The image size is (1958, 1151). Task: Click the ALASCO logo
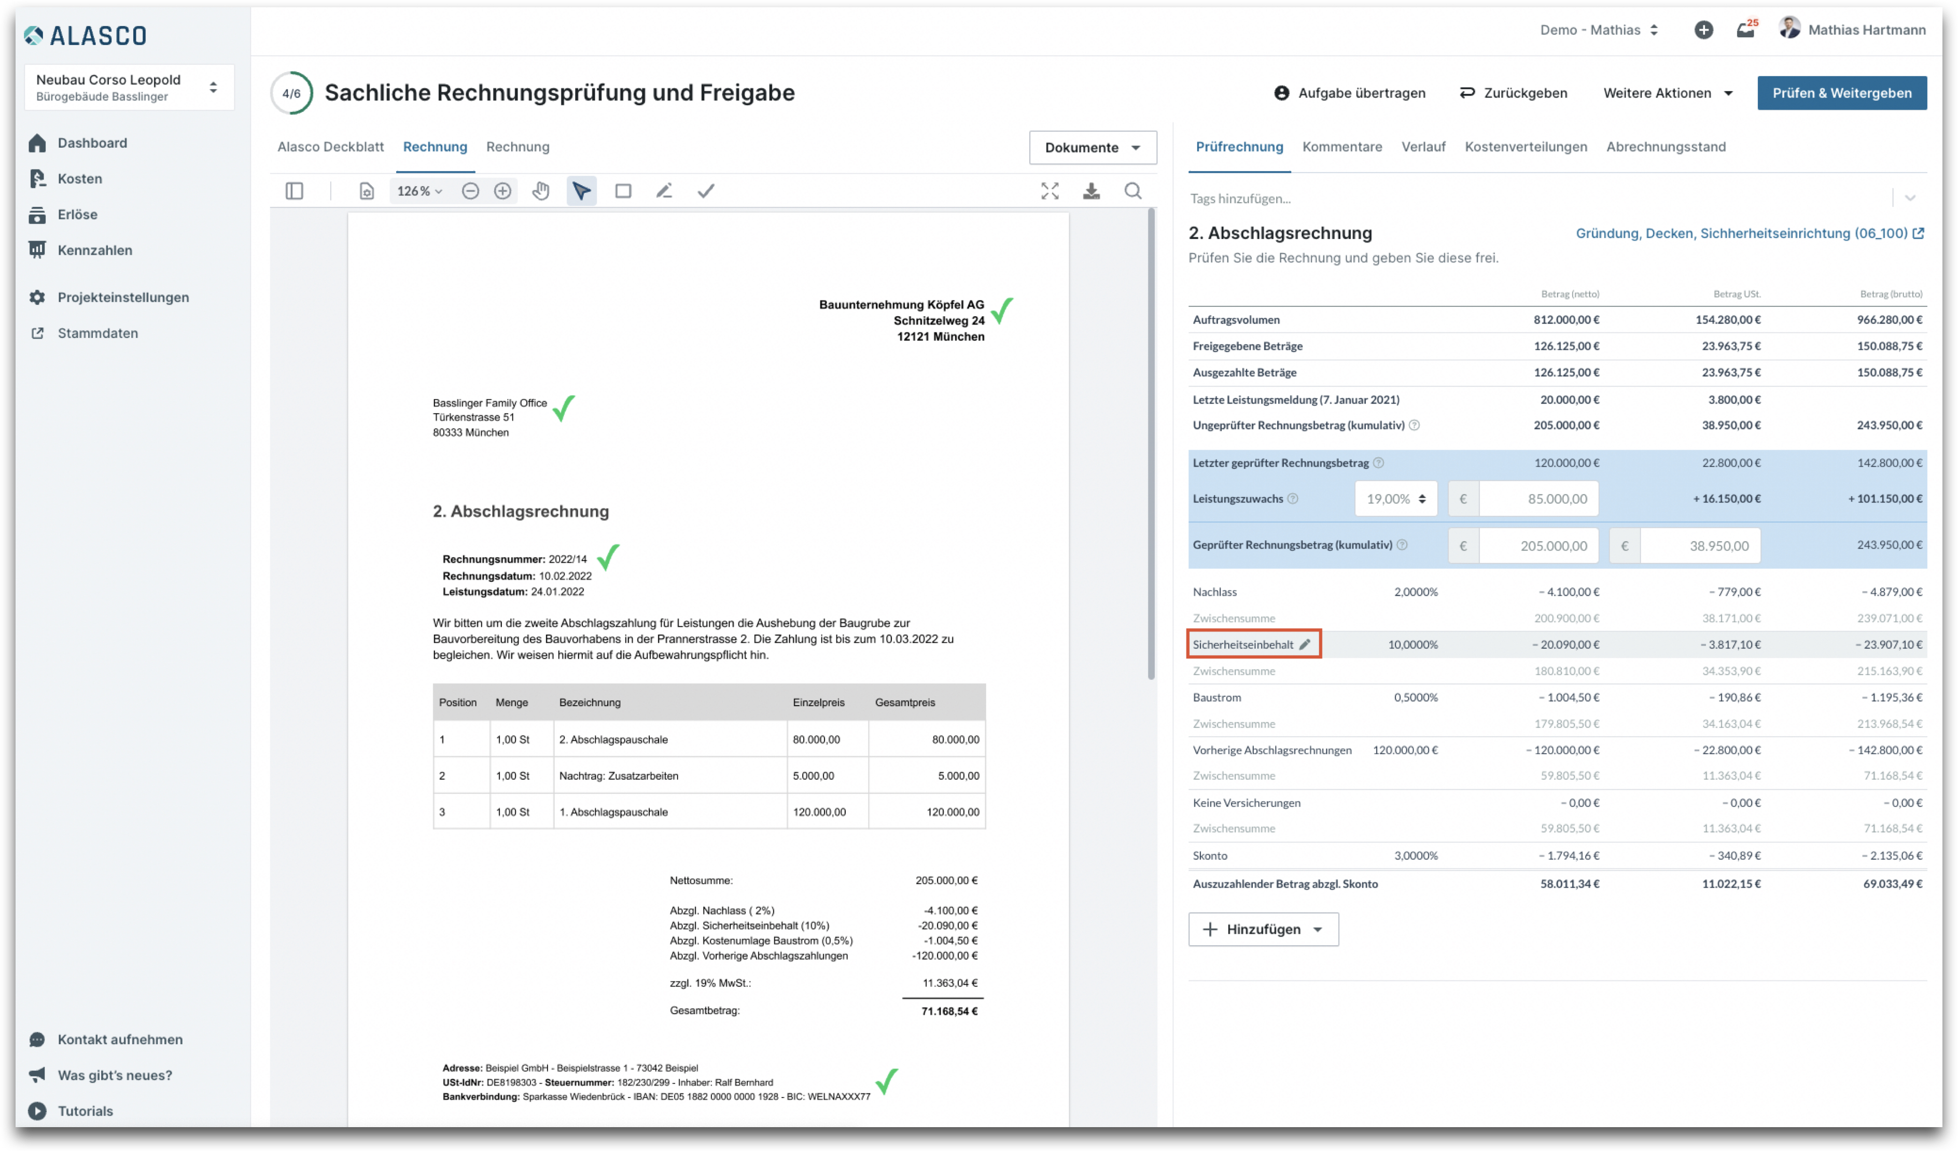(86, 35)
